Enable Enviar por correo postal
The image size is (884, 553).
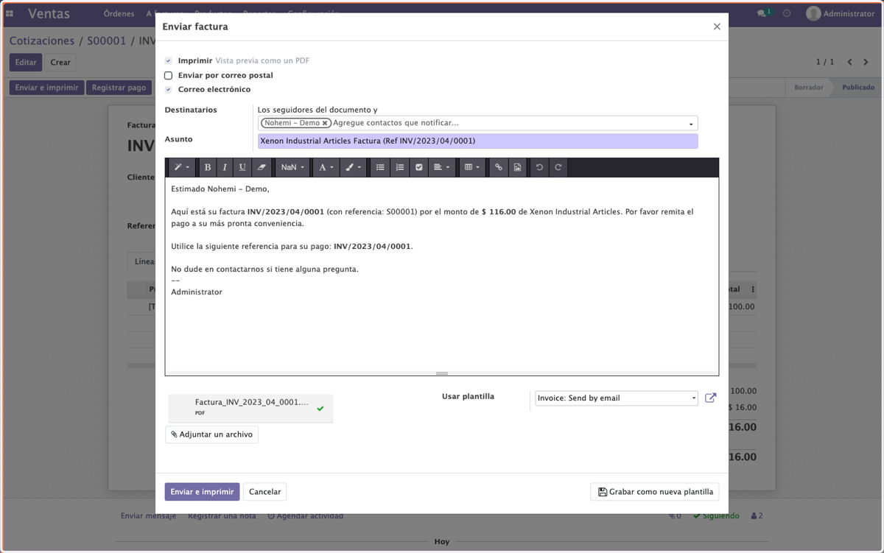pyautogui.click(x=169, y=75)
